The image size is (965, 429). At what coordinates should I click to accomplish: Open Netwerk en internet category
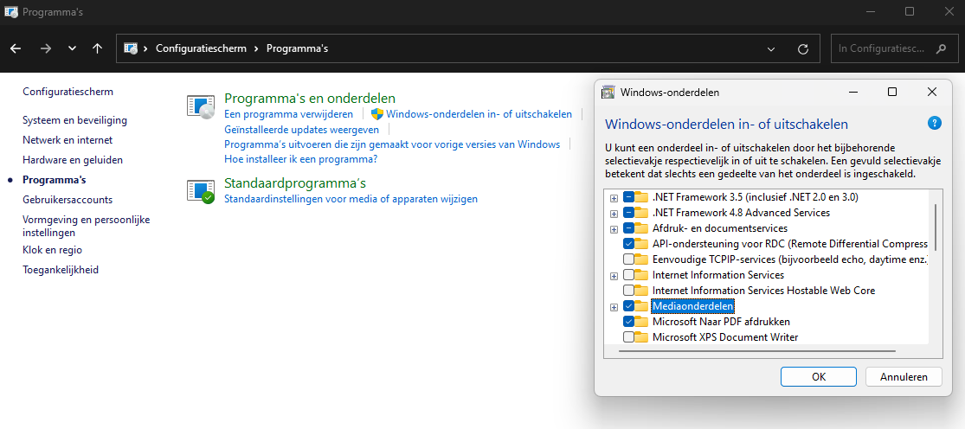(x=68, y=139)
